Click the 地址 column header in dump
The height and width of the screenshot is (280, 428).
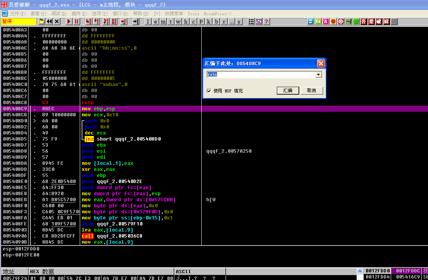tap(15, 272)
